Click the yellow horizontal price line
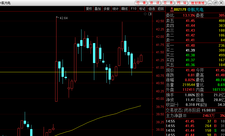This screenshot has width=225, height=136. click(76, 72)
